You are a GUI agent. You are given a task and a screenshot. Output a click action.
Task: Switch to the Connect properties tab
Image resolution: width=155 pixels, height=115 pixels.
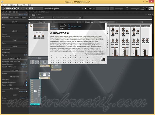coord(23,17)
